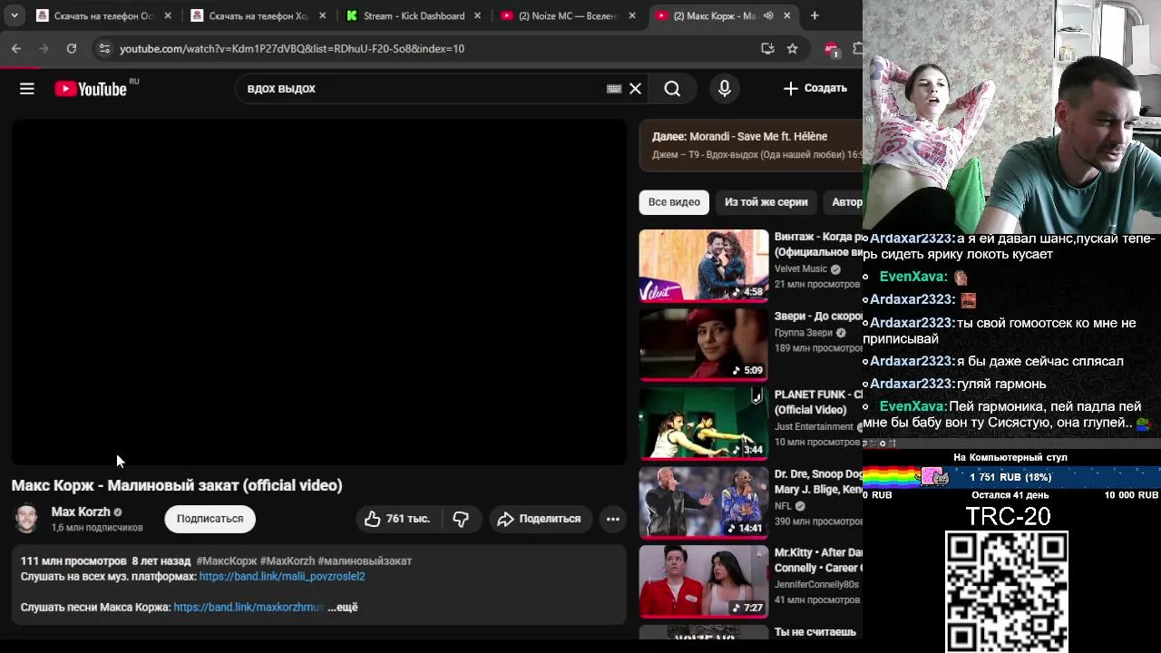1161x653 pixels.
Task: Open PLANET FUNK video thumbnail
Action: click(704, 423)
